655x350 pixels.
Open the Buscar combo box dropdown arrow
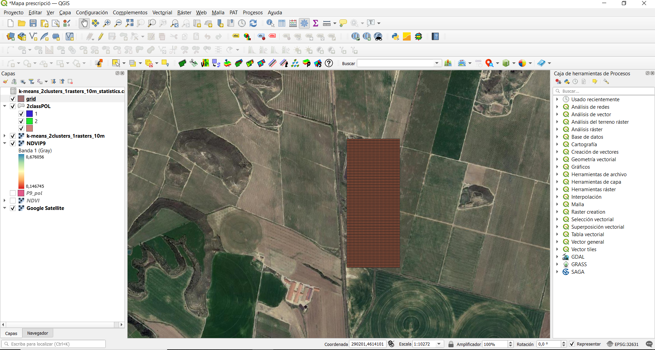[437, 63]
